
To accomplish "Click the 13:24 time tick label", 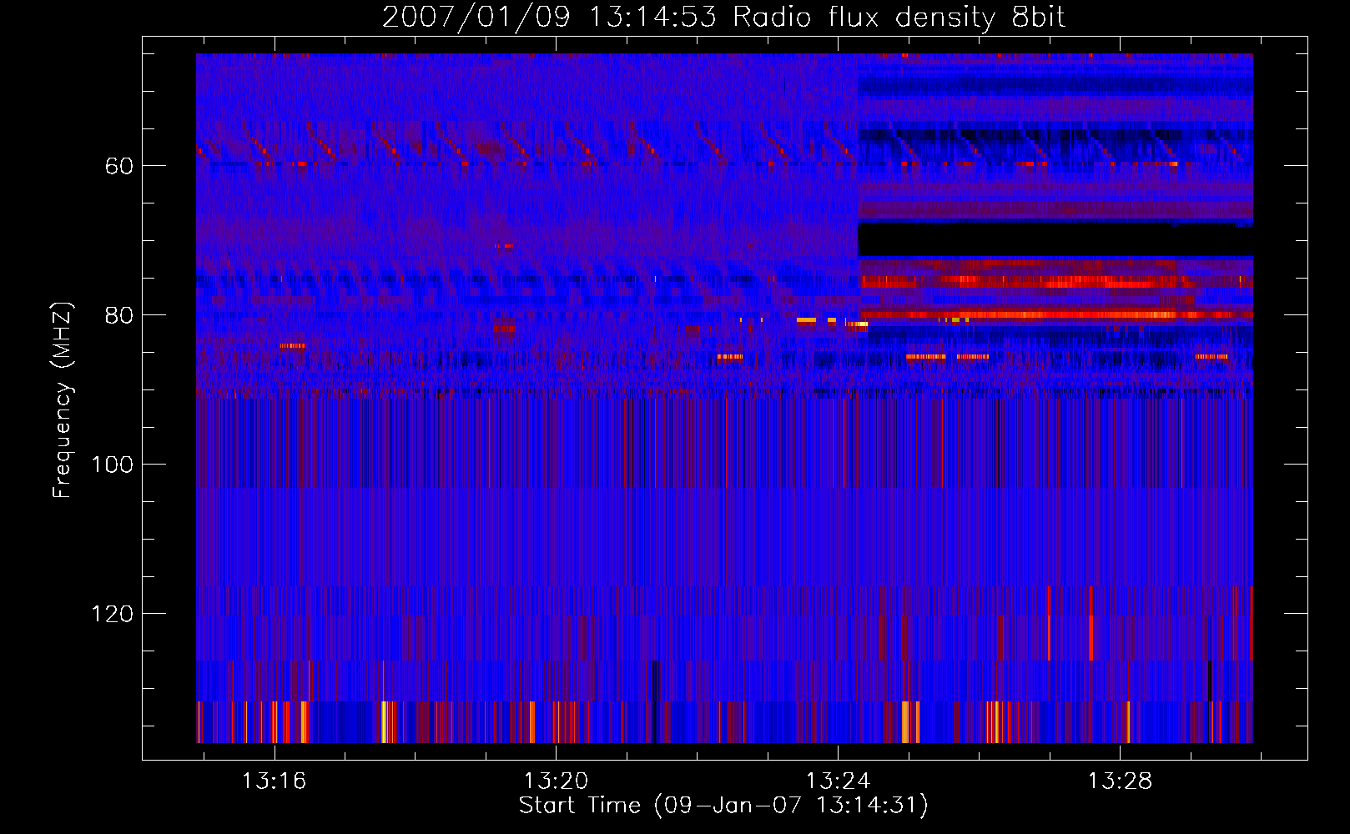I will click(838, 781).
